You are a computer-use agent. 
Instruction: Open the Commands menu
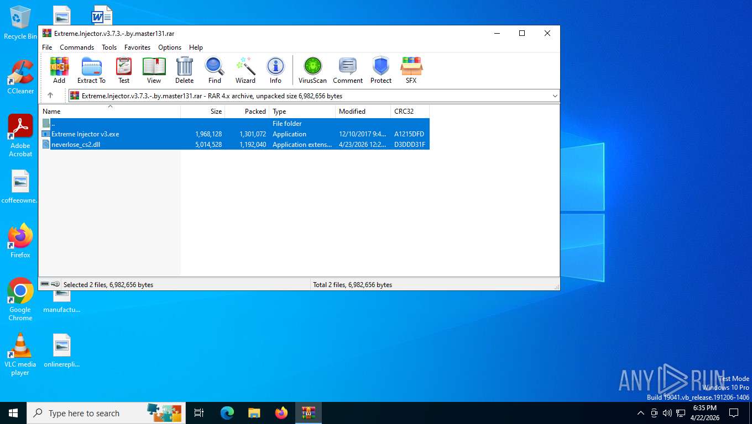click(x=77, y=47)
